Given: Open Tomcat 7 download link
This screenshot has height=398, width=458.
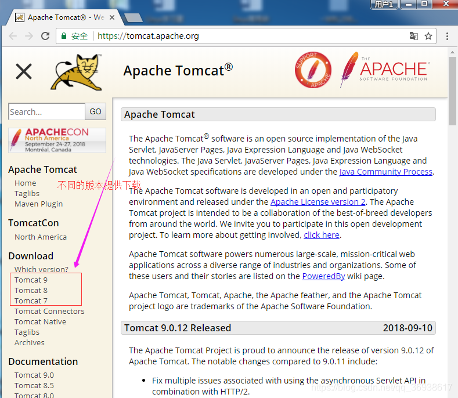Looking at the screenshot, I should [31, 301].
